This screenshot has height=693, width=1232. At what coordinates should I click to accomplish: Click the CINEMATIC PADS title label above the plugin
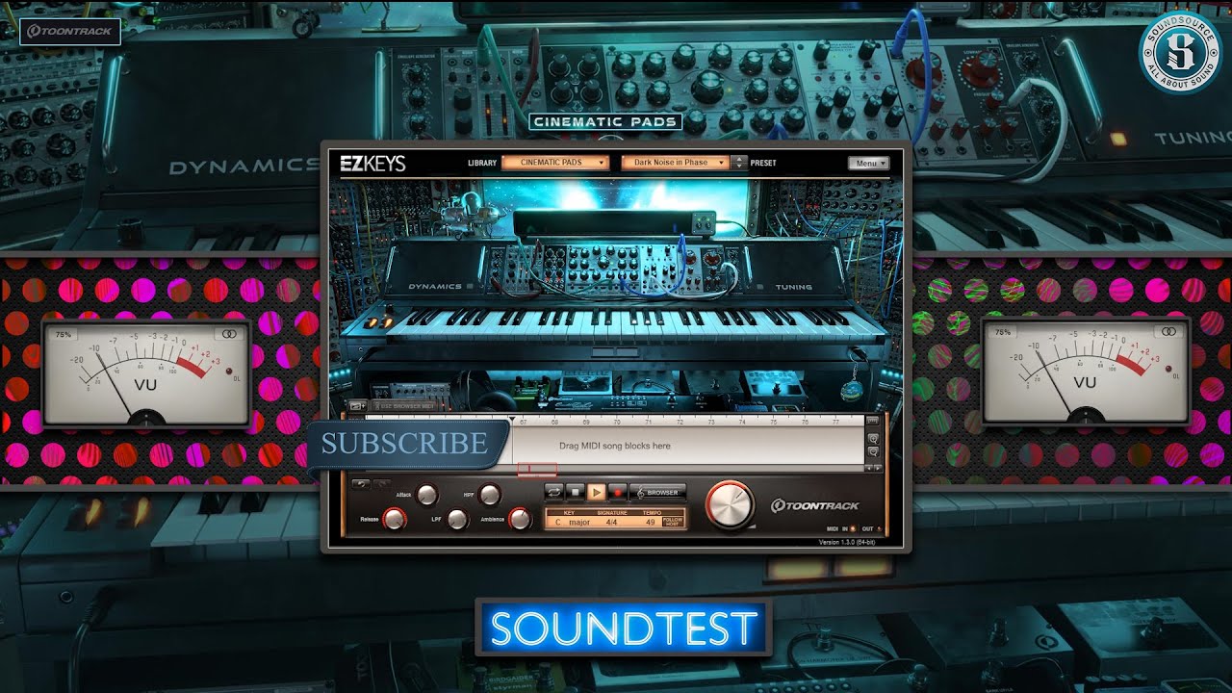pyautogui.click(x=606, y=122)
